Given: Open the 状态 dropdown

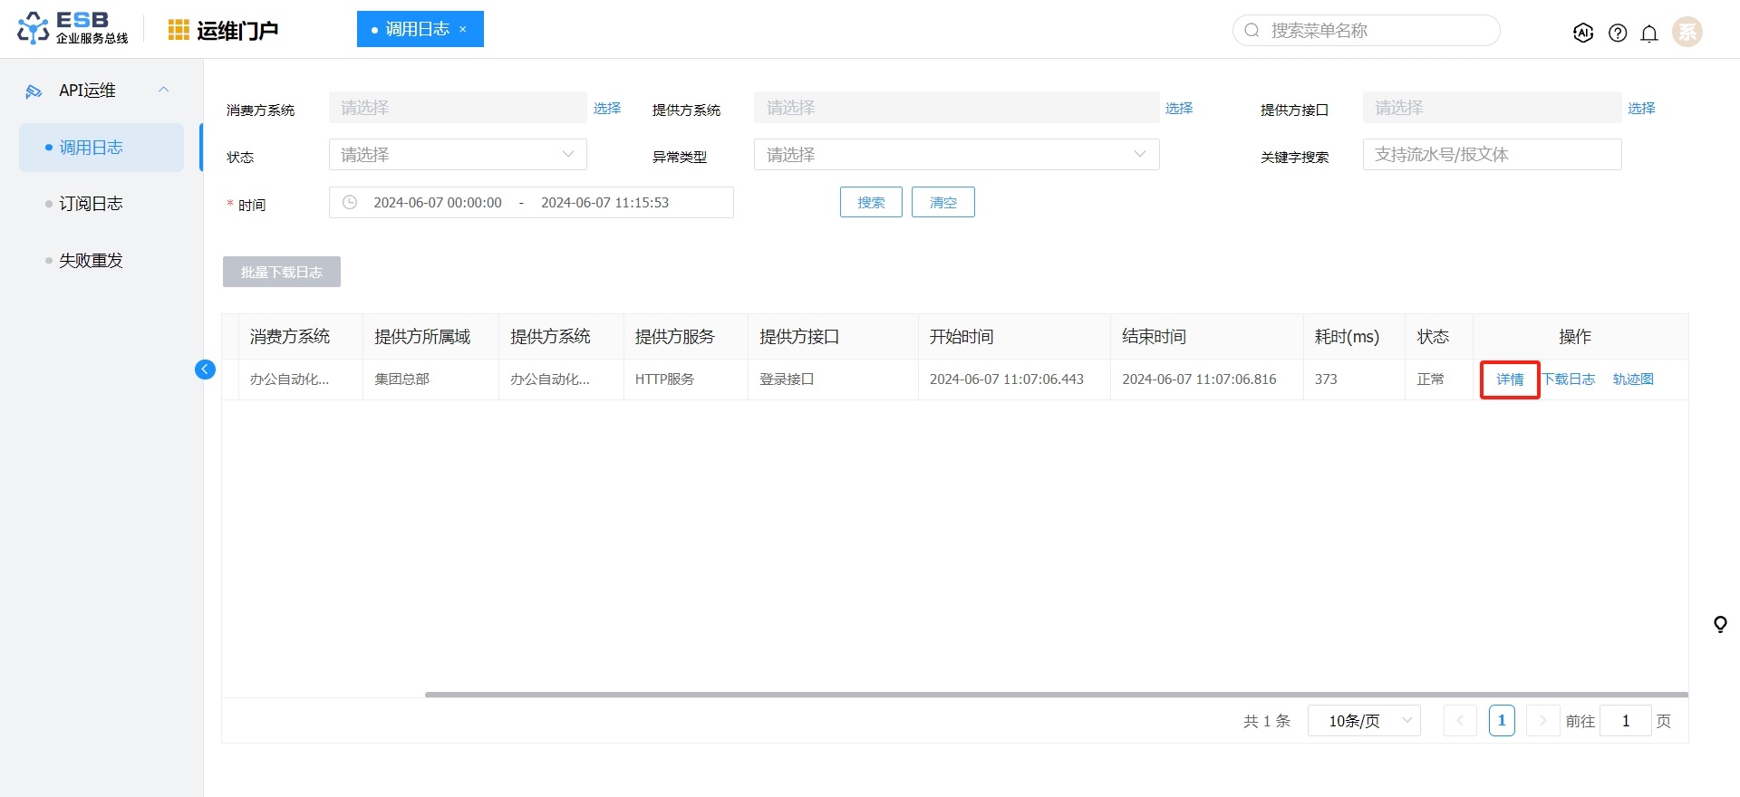Looking at the screenshot, I should point(458,155).
